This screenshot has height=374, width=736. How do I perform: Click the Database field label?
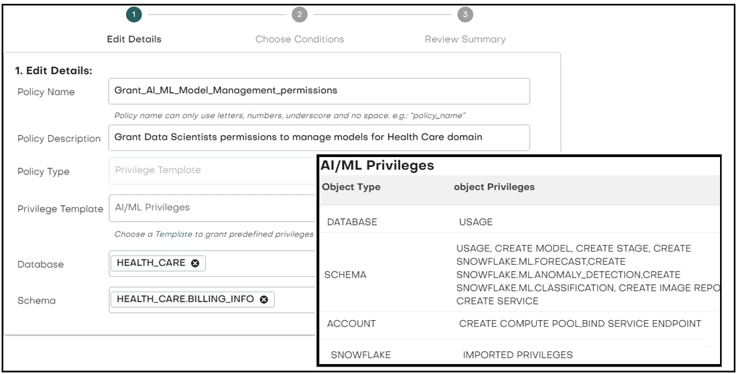pos(41,264)
